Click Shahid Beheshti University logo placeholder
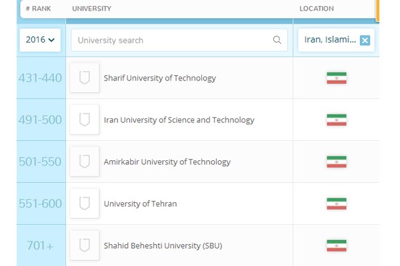The height and width of the screenshot is (266, 400). click(x=85, y=245)
